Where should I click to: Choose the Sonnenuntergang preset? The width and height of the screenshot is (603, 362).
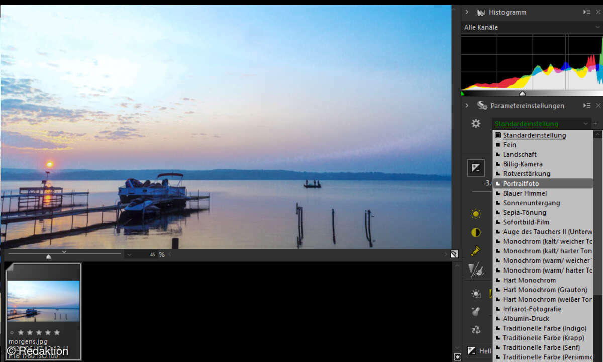tap(543, 203)
